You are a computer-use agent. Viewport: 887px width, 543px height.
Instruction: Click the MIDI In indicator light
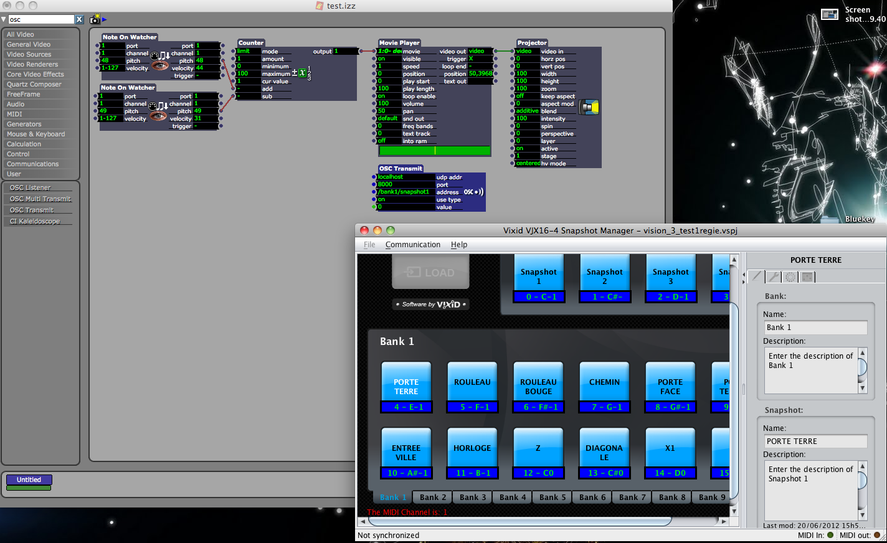[830, 535]
